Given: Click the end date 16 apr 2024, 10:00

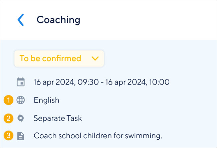Looking at the screenshot, I should 137,82.
